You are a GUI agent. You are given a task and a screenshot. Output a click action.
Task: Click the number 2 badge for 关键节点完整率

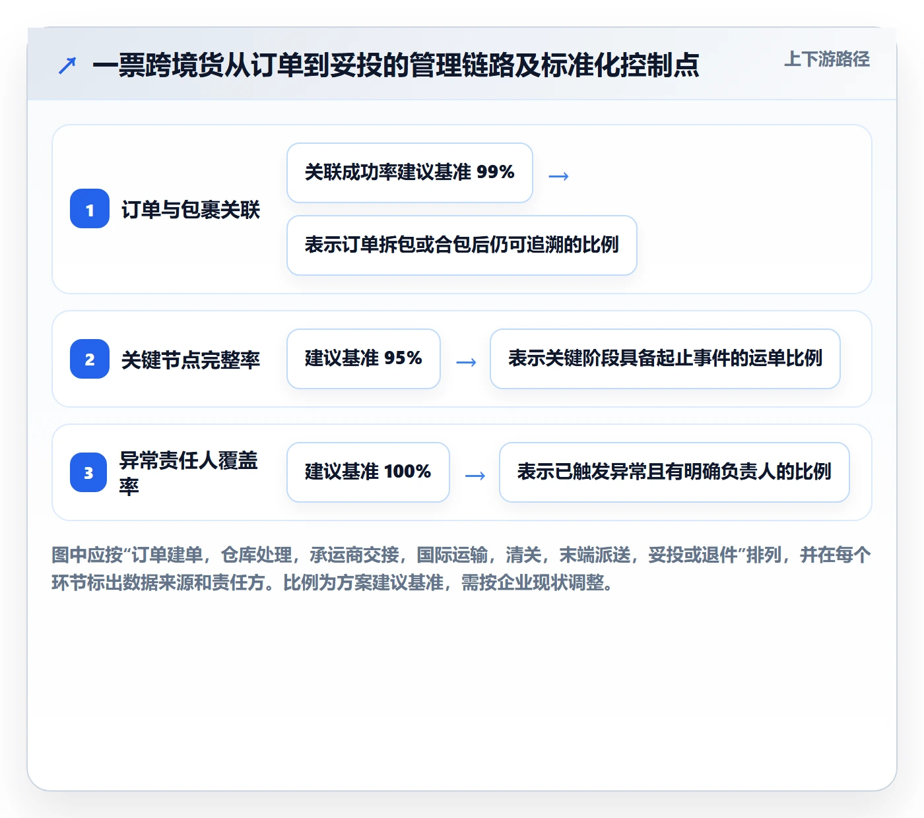click(x=90, y=359)
